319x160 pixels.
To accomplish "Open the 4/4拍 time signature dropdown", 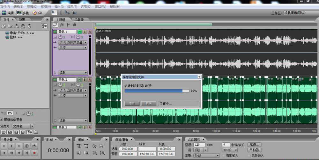I will (x=230, y=150).
